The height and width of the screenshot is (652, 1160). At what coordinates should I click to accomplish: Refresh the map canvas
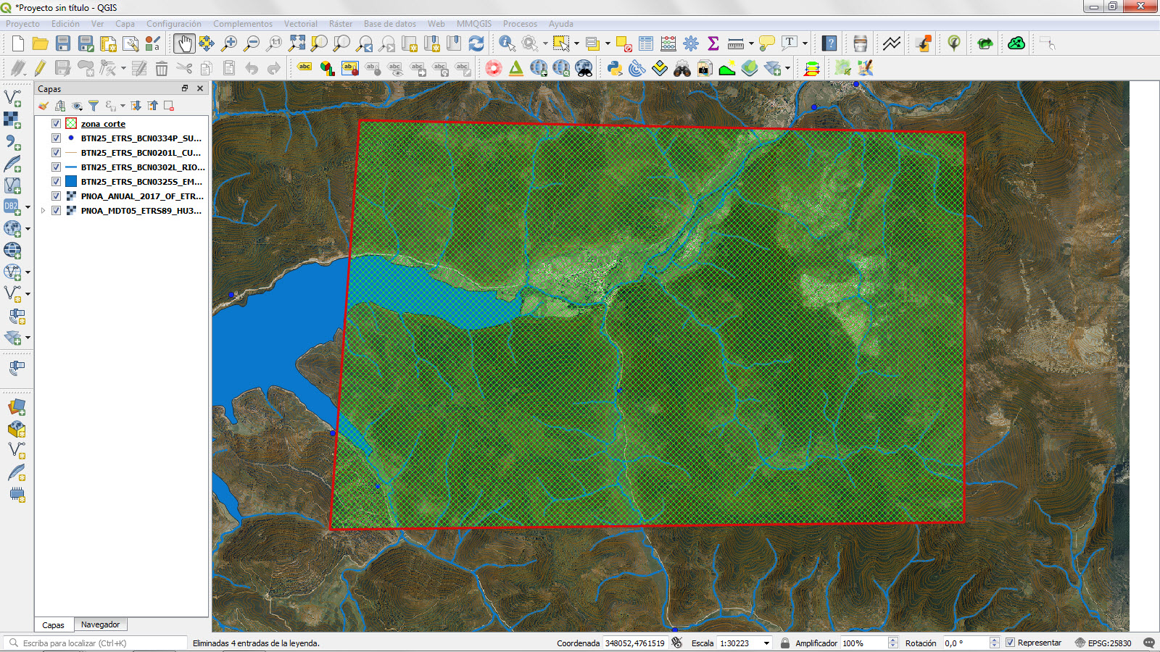tap(477, 43)
